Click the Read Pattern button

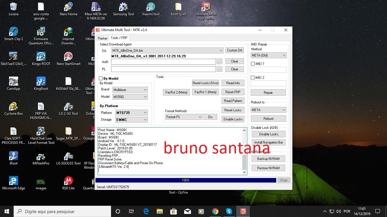coord(233,101)
